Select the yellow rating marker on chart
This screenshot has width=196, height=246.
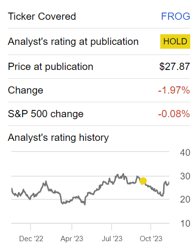click(x=143, y=181)
